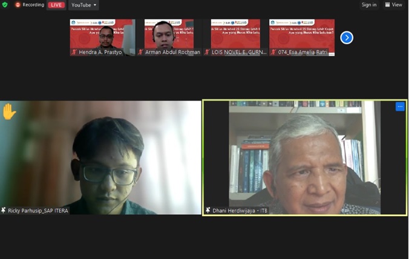Click the red Recording indicator icon

tap(18, 5)
